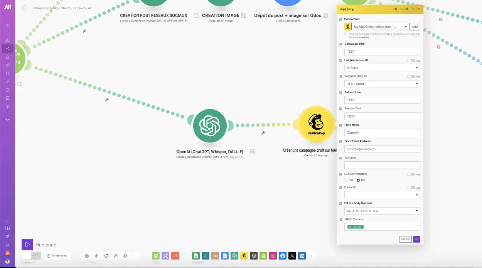Toggle Map switch for Use Conversation
Viewport: 482px width, 268px height.
pos(411,174)
